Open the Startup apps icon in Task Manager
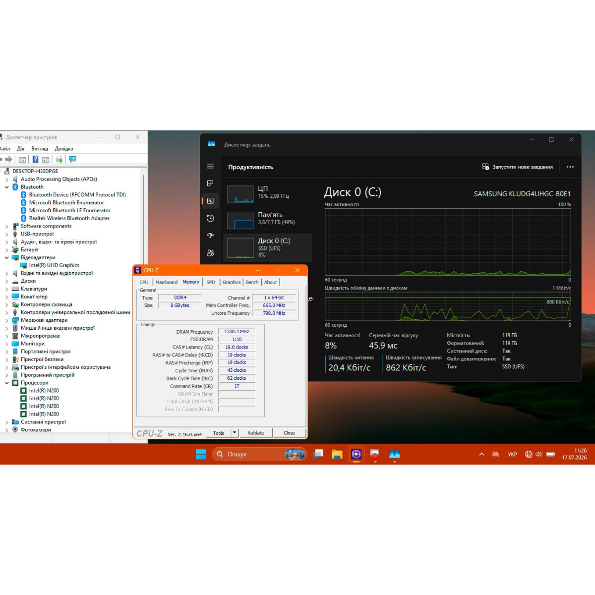The width and height of the screenshot is (595, 595). pos(210,236)
